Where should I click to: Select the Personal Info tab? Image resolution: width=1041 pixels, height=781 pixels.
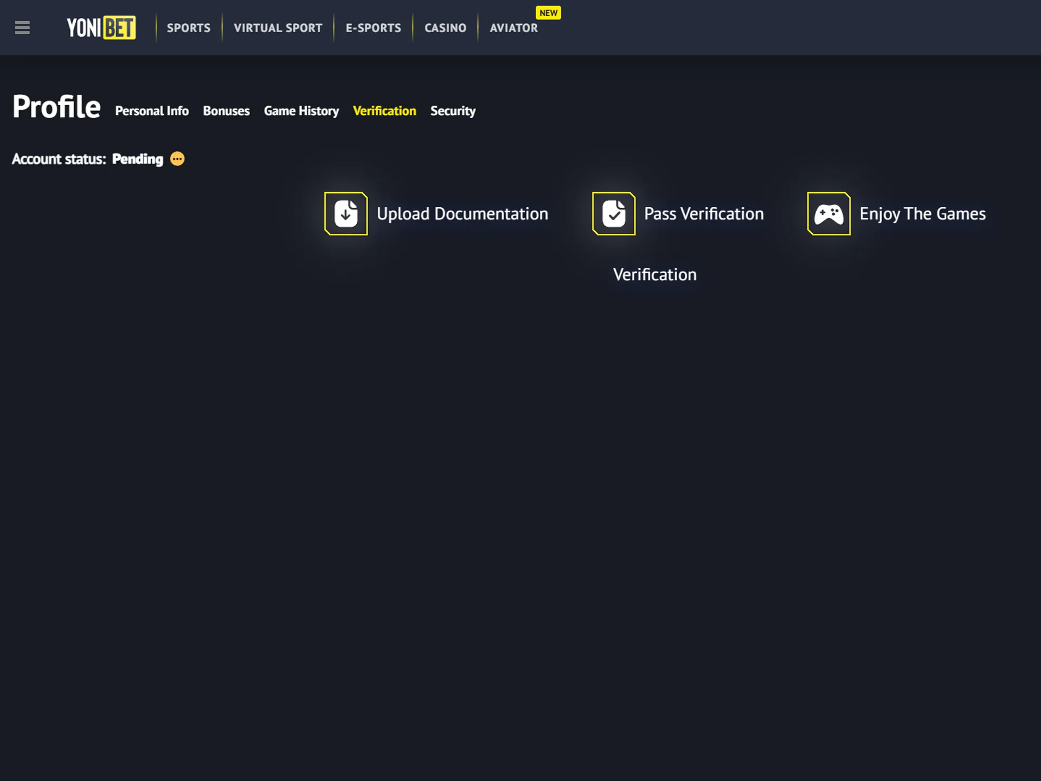[x=151, y=111]
